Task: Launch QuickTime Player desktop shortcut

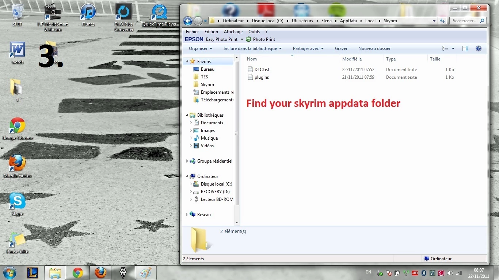Action: click(160, 15)
